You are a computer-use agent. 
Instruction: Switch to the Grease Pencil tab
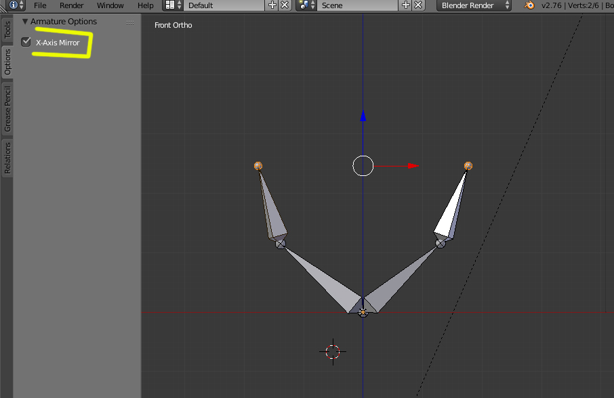tap(7, 109)
